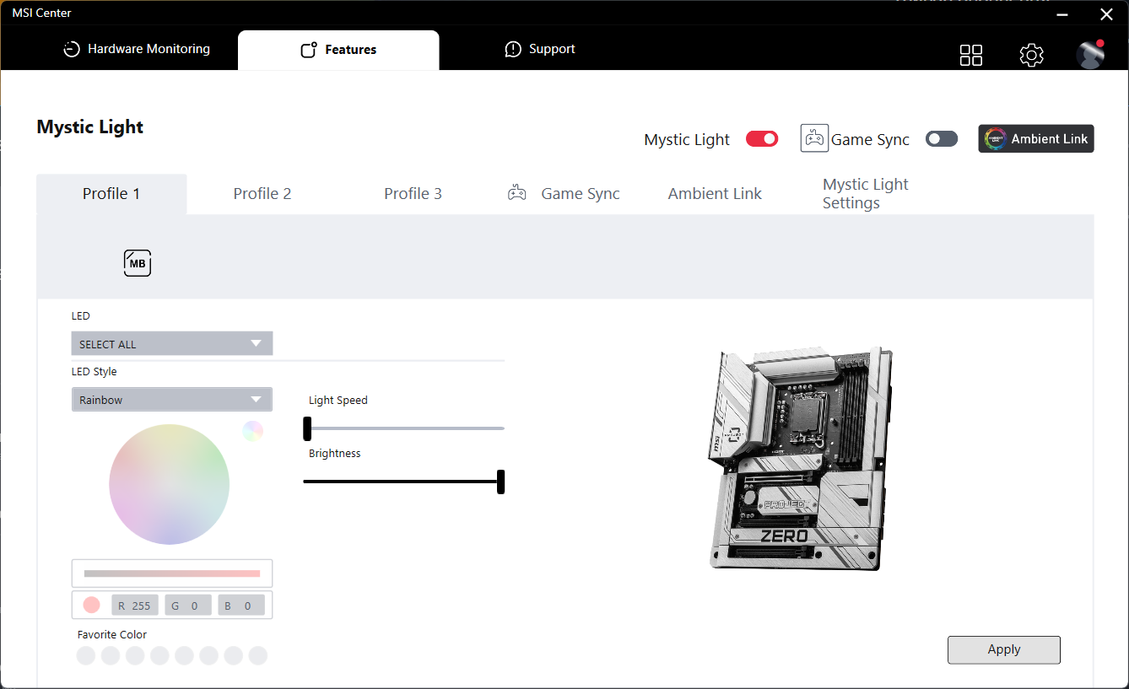Pick a color on the large color wheel

[x=169, y=484]
